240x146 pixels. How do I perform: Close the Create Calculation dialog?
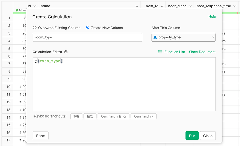click(208, 136)
